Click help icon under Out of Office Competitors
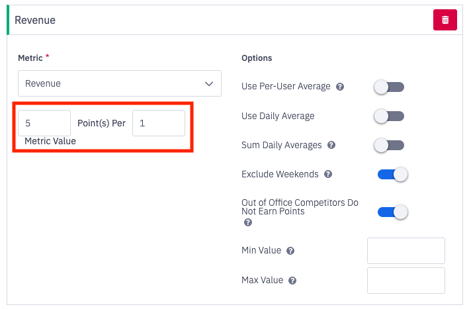 pyautogui.click(x=248, y=223)
